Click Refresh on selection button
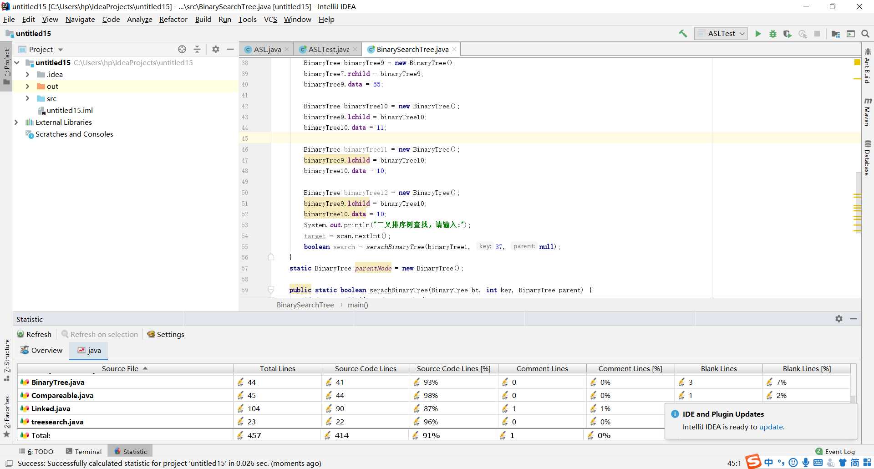Viewport: 874px width, 469px height. pyautogui.click(x=100, y=334)
